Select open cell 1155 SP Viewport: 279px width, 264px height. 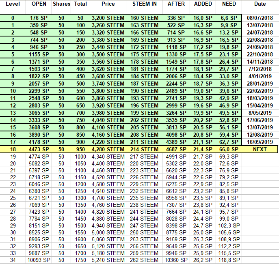pos(39,54)
